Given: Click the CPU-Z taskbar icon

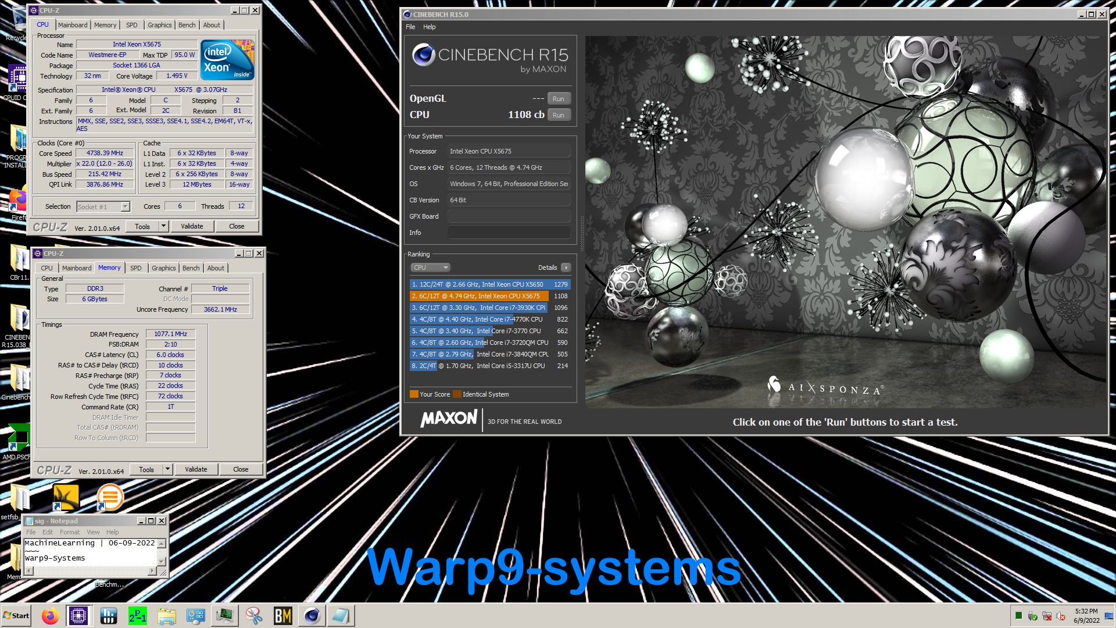Looking at the screenshot, I should [78, 616].
